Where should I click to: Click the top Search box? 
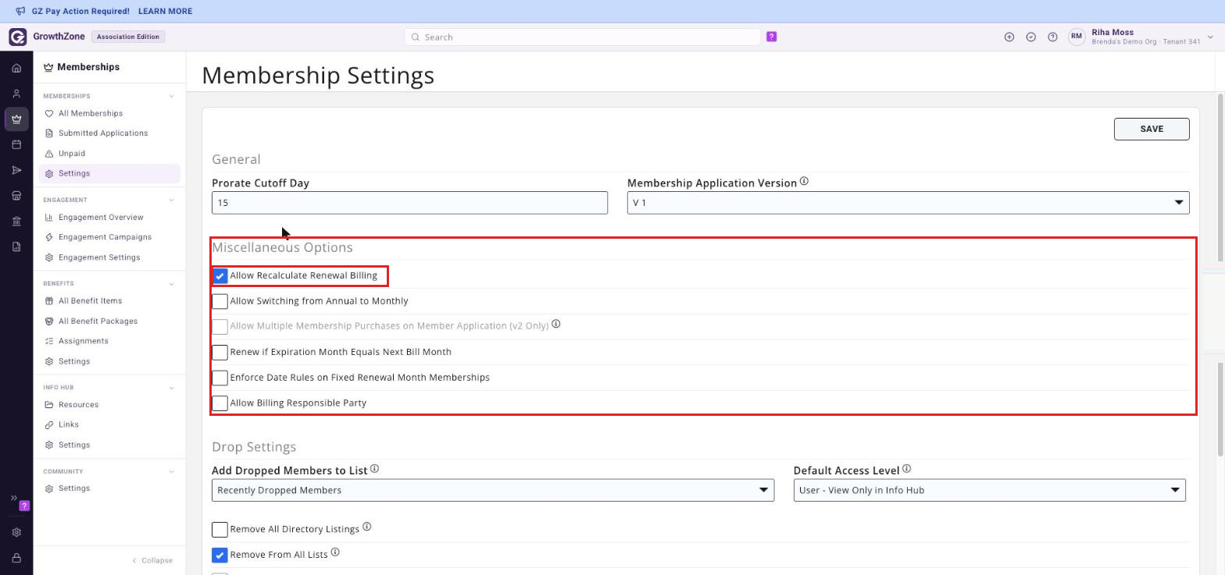tap(582, 37)
